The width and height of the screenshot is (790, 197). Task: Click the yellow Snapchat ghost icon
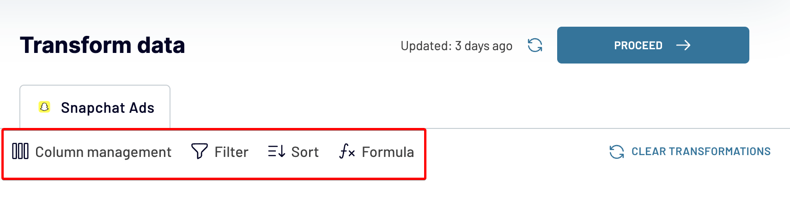coord(44,107)
